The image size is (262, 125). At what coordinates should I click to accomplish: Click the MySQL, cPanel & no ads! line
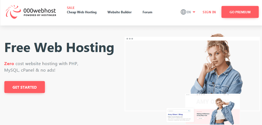click(30, 70)
